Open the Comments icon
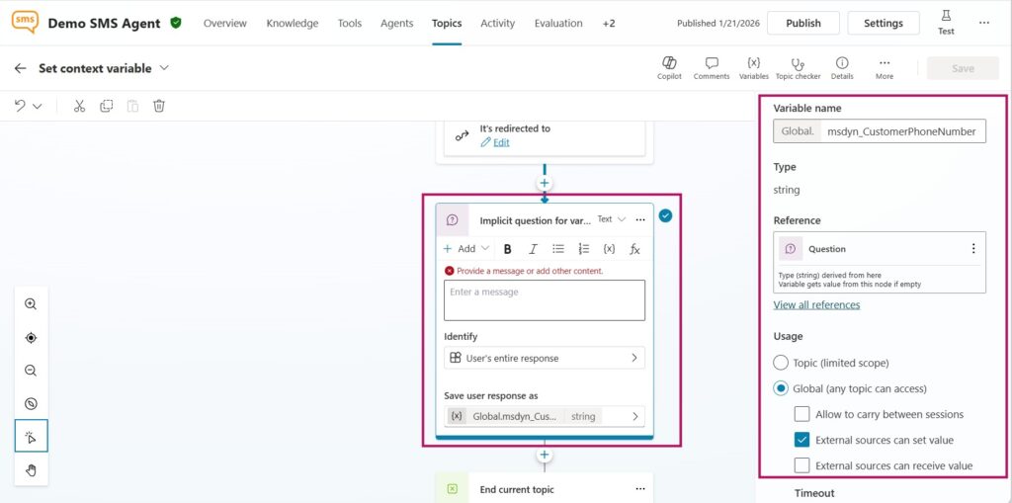1012x503 pixels. tap(711, 63)
